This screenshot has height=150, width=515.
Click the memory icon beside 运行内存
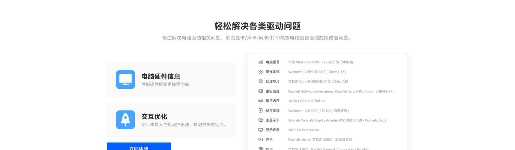coord(261,101)
